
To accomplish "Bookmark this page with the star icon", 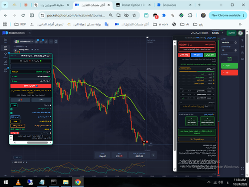I will 134,15.
